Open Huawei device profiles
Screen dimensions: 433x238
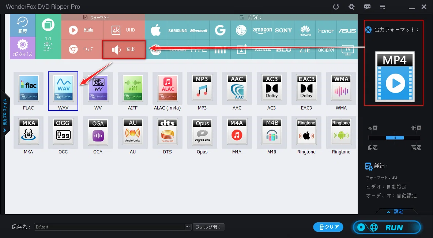(305, 30)
